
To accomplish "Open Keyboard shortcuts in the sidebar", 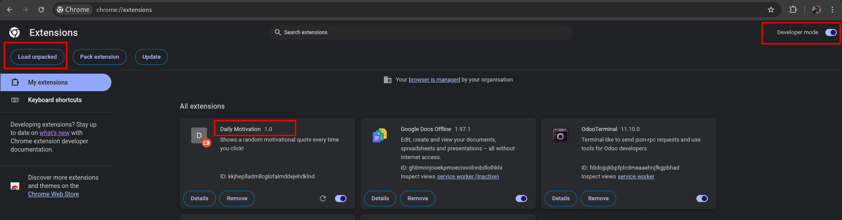I will 56,100.
